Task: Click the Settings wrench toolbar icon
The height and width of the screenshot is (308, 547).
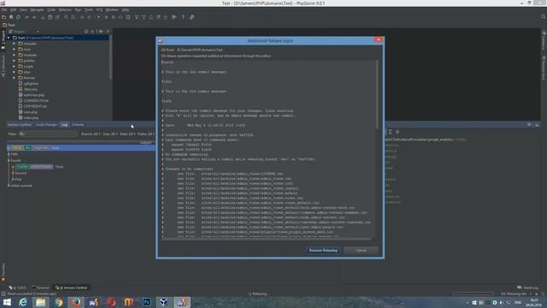Action: click(174, 17)
